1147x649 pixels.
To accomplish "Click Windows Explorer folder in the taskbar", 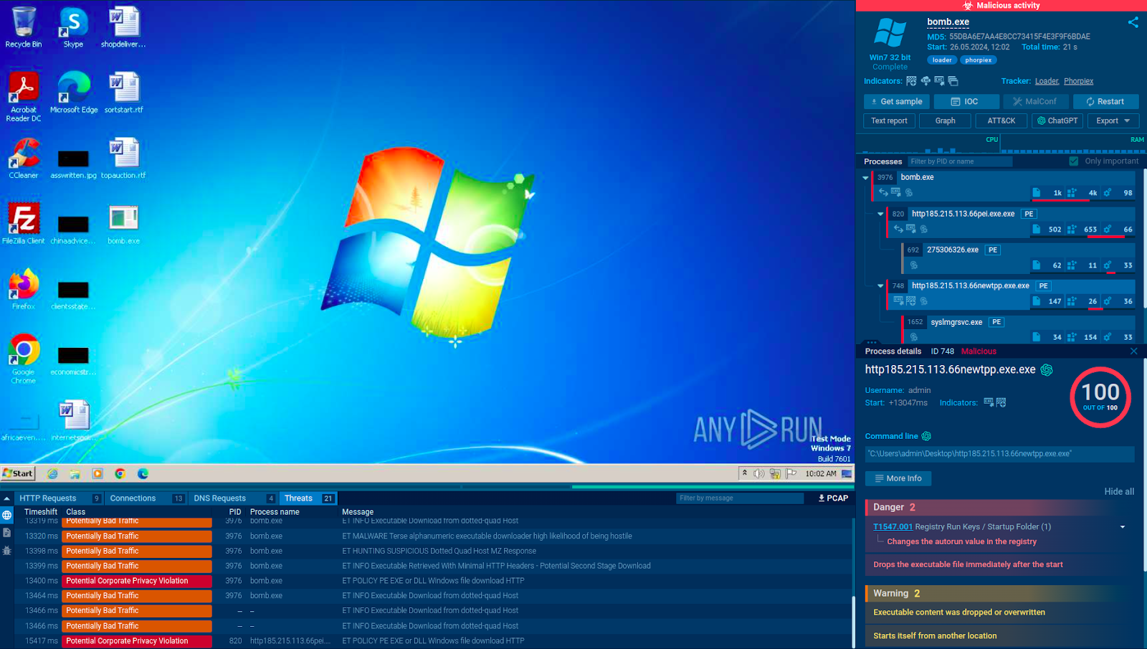I will click(x=75, y=473).
